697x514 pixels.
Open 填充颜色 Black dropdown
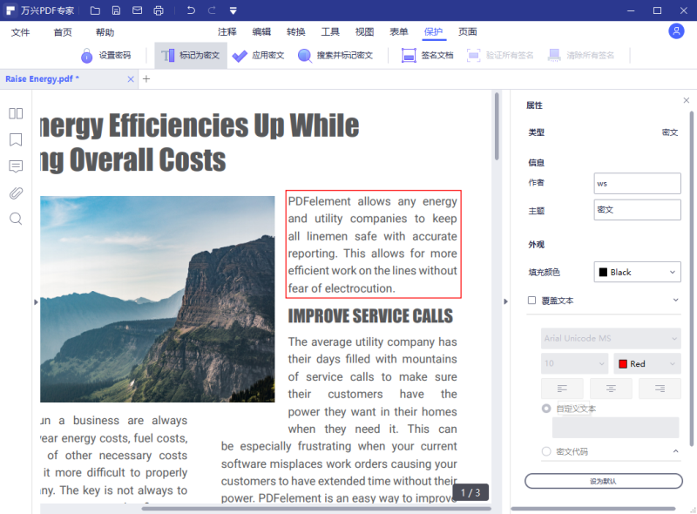click(637, 272)
